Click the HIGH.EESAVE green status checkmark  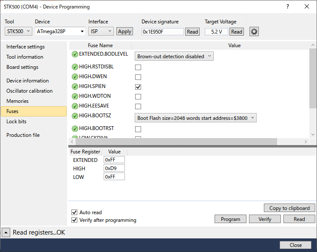pos(75,106)
